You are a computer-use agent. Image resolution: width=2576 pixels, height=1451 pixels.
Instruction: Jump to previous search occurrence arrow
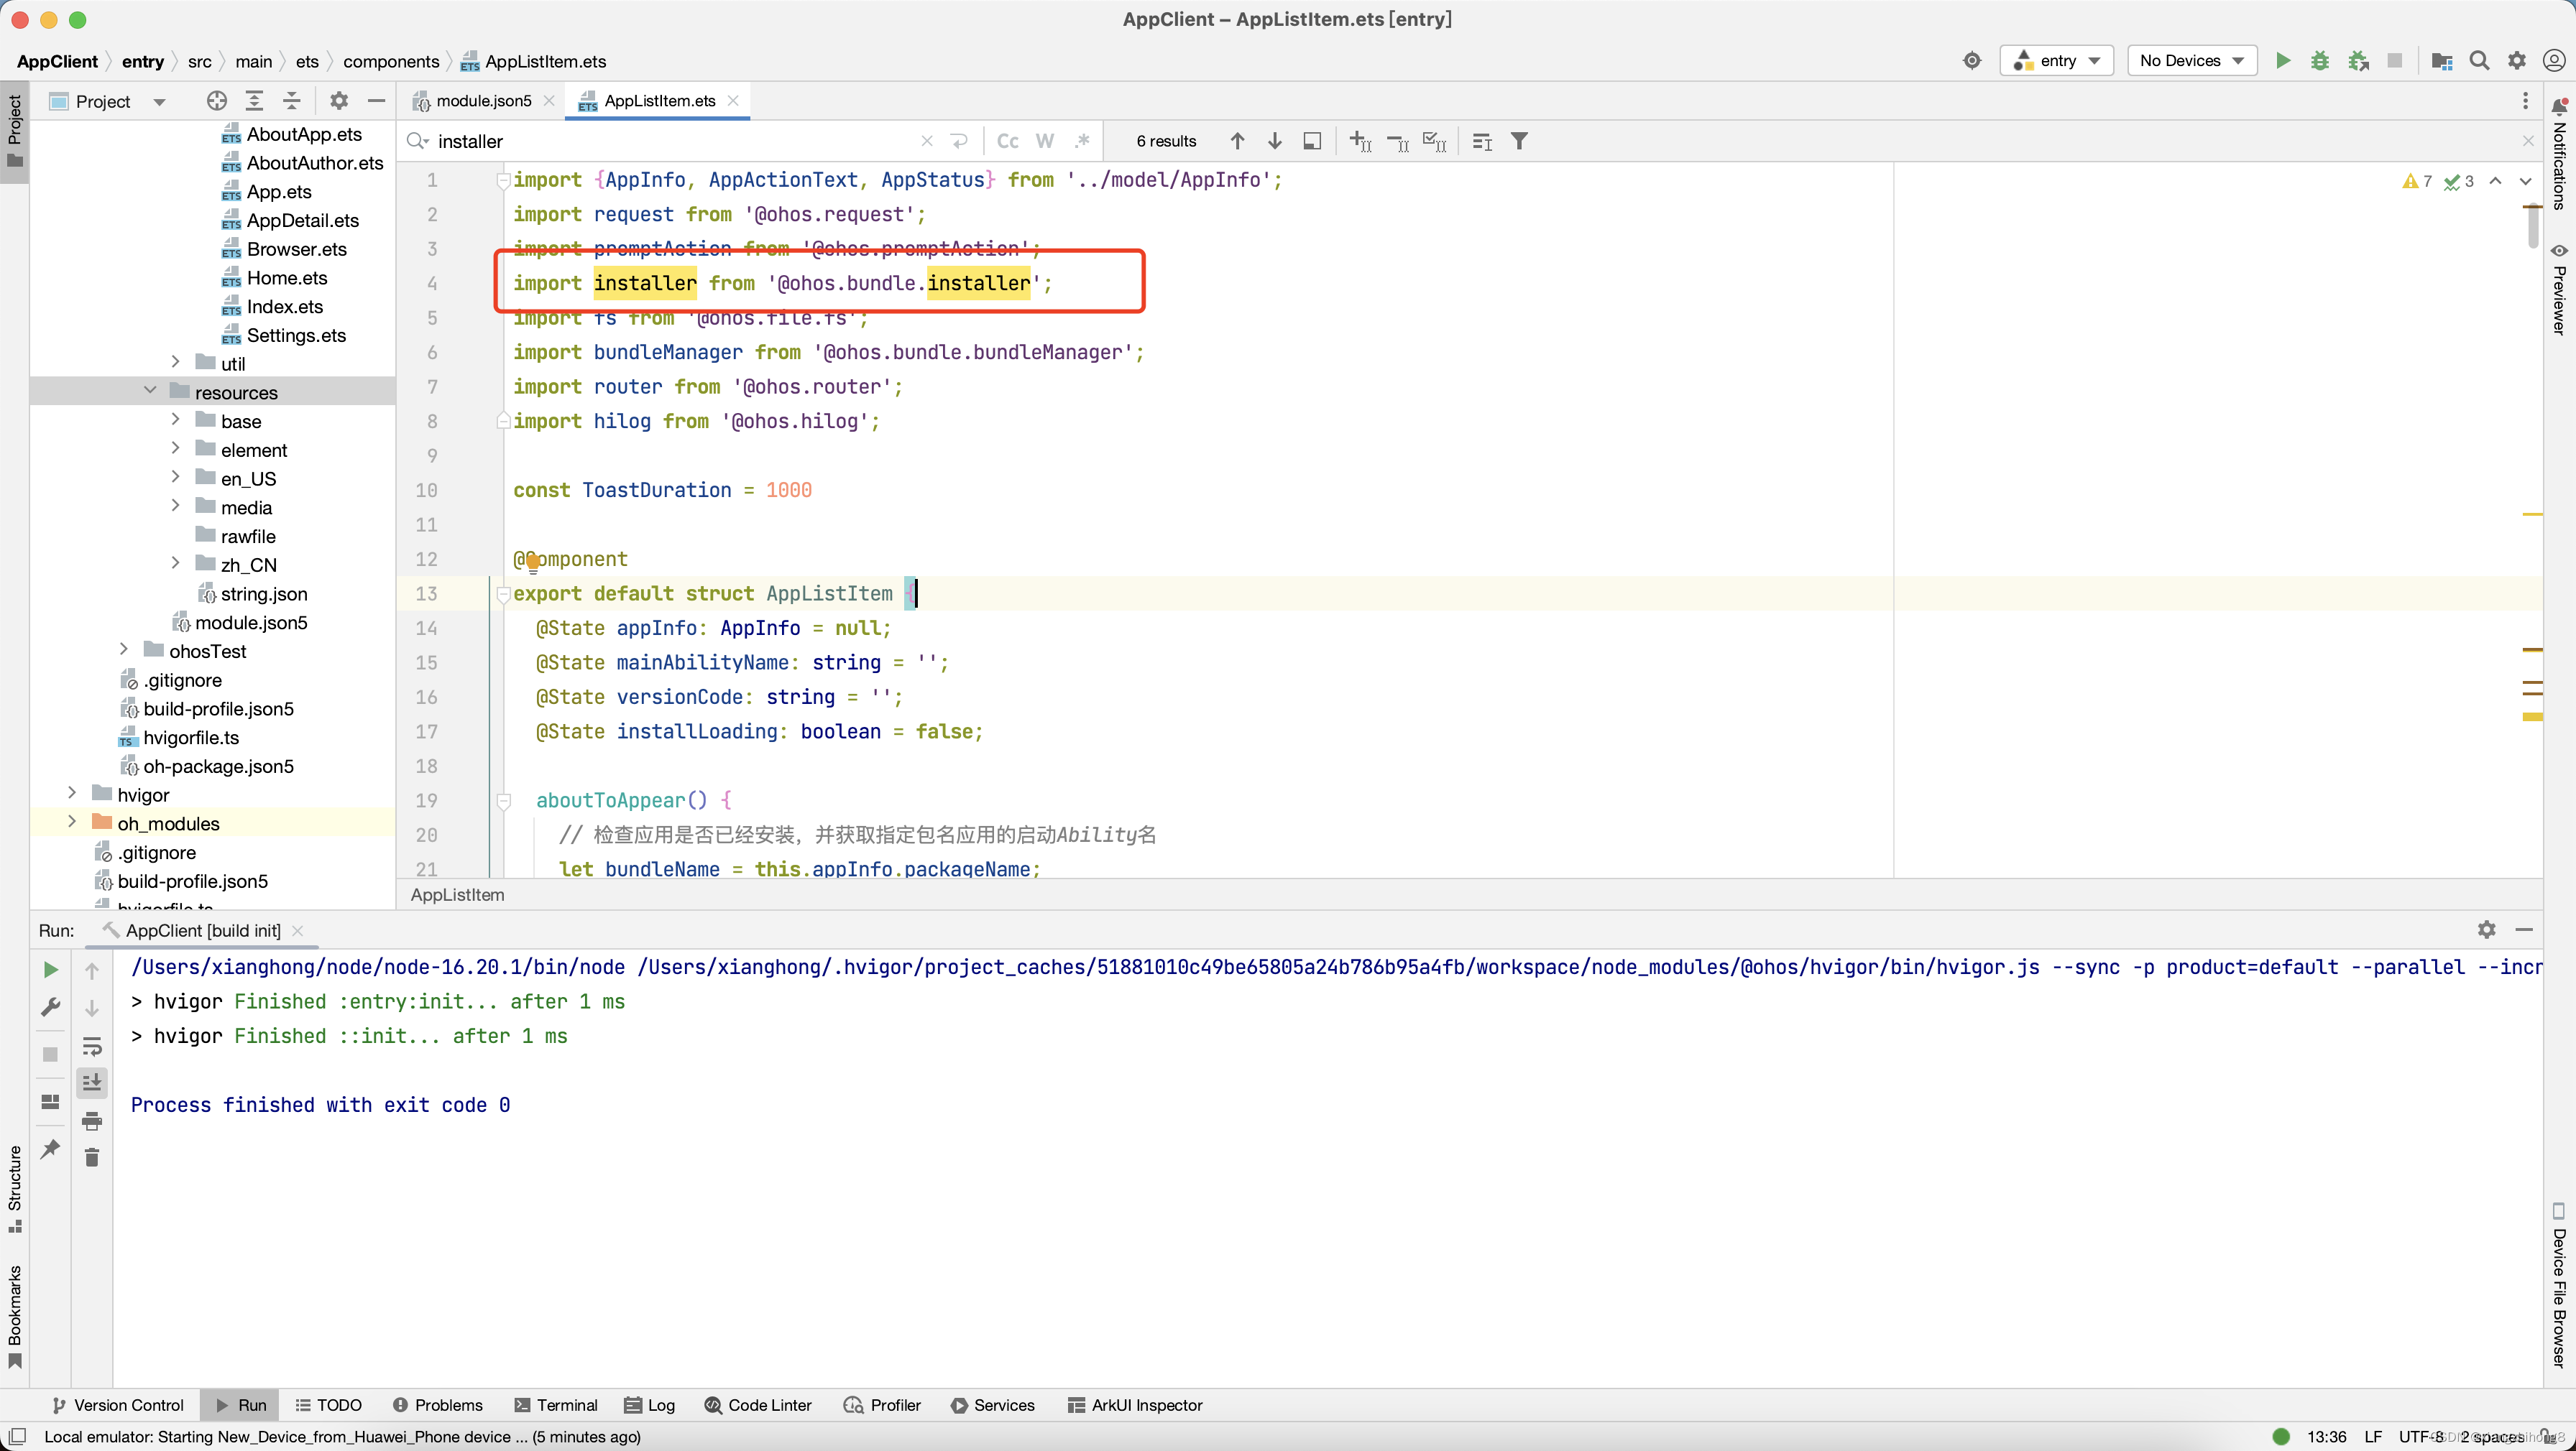(1237, 141)
